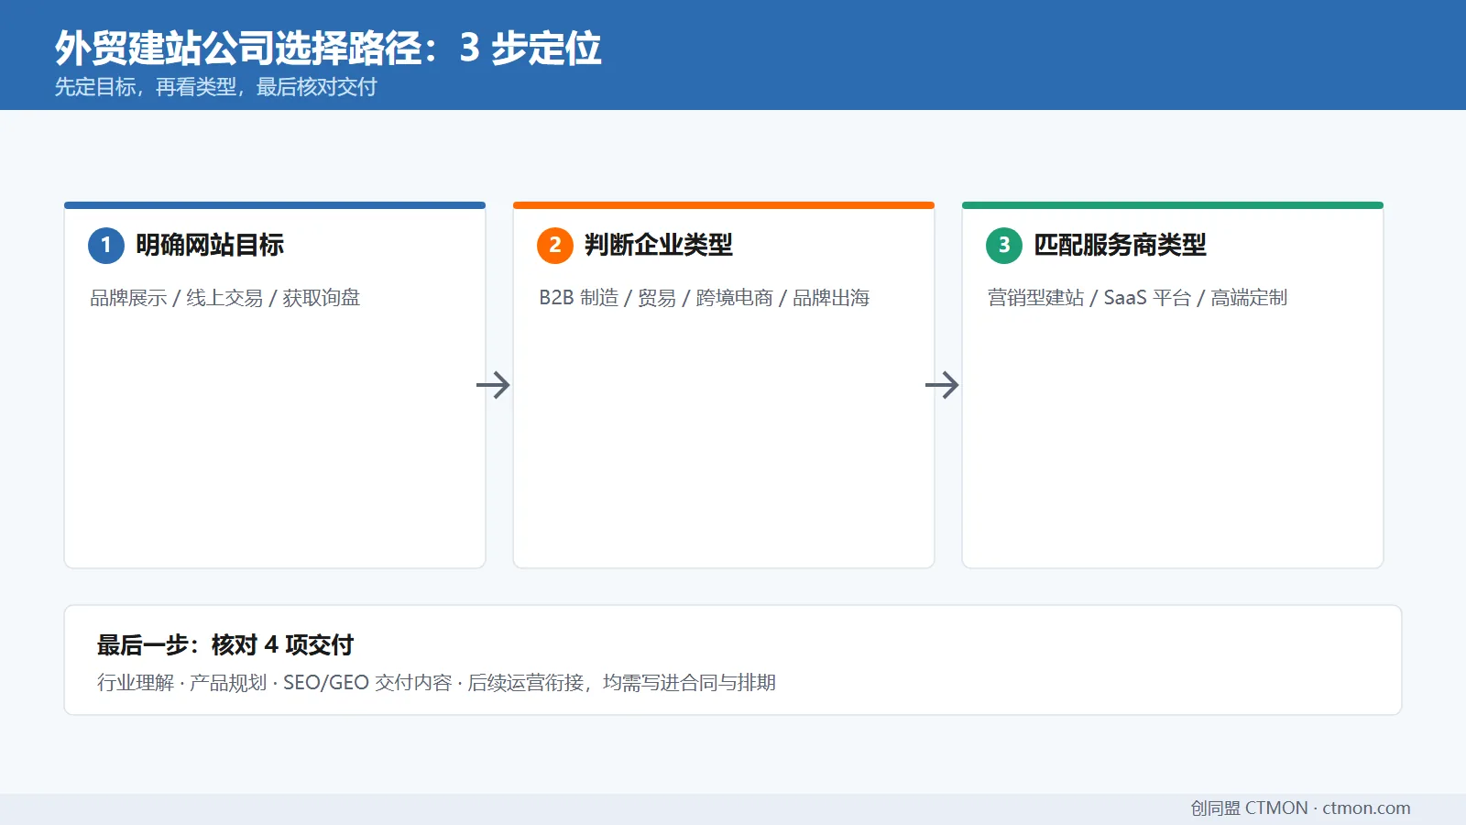Click the green number 3 step badge
The height and width of the screenshot is (825, 1466).
(x=1004, y=246)
